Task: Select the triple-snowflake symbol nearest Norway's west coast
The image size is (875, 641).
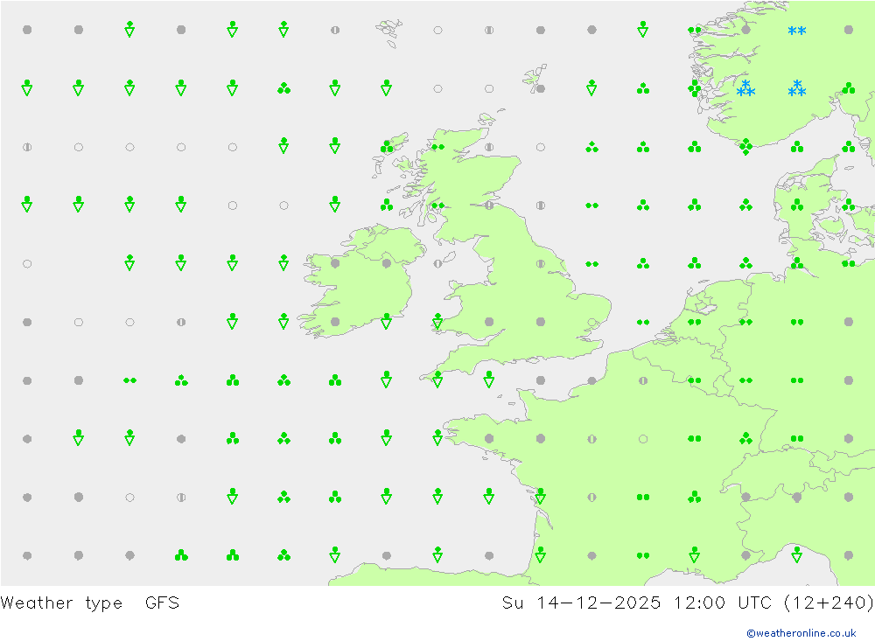Action: point(745,88)
